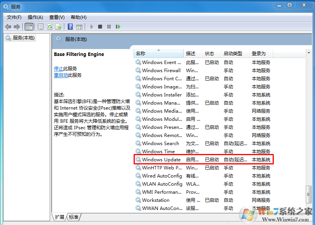
Task: Click the gear icon beside Windows Update
Action: [x=138, y=160]
